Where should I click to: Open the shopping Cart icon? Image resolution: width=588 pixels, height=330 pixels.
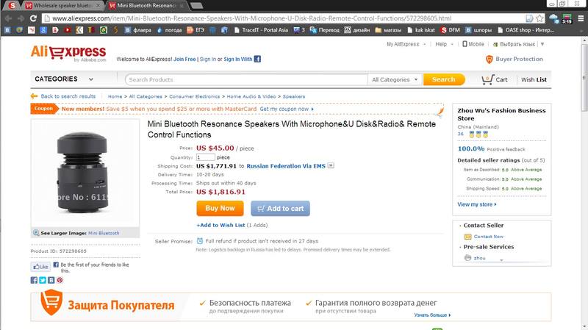tap(487, 79)
